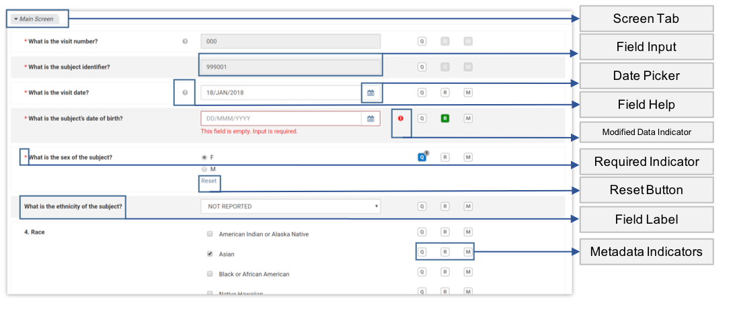This screenshot has width=735, height=309.
Task: Click label 'What is the visit number?'
Action: (x=63, y=41)
